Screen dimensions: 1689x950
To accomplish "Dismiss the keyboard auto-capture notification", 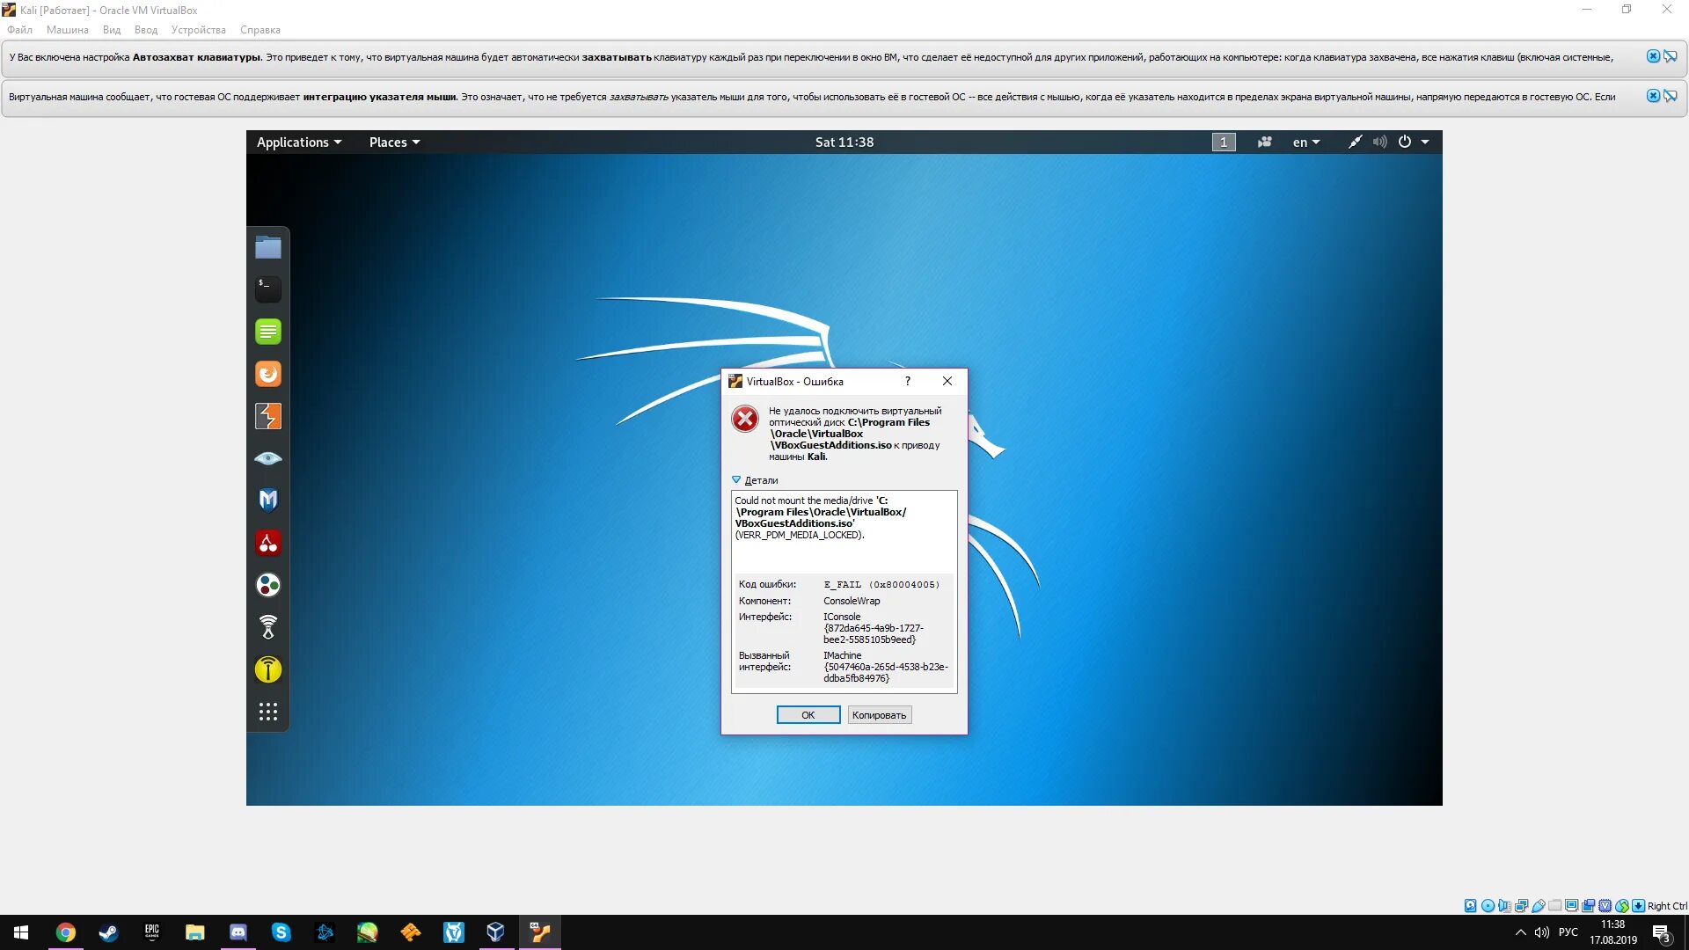I will pos(1653,56).
